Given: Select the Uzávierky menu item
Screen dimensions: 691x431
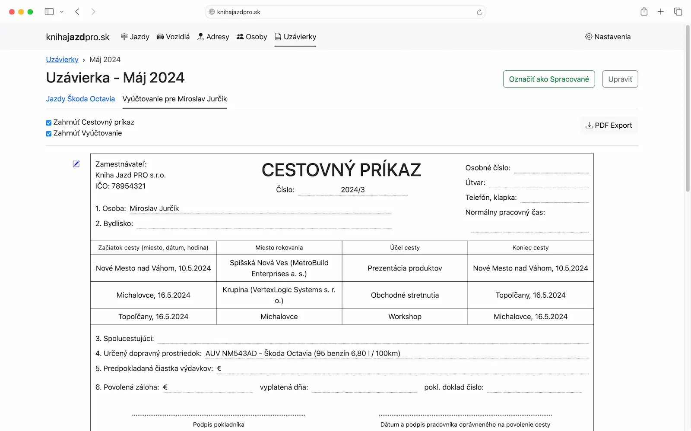Looking at the screenshot, I should click(x=295, y=37).
